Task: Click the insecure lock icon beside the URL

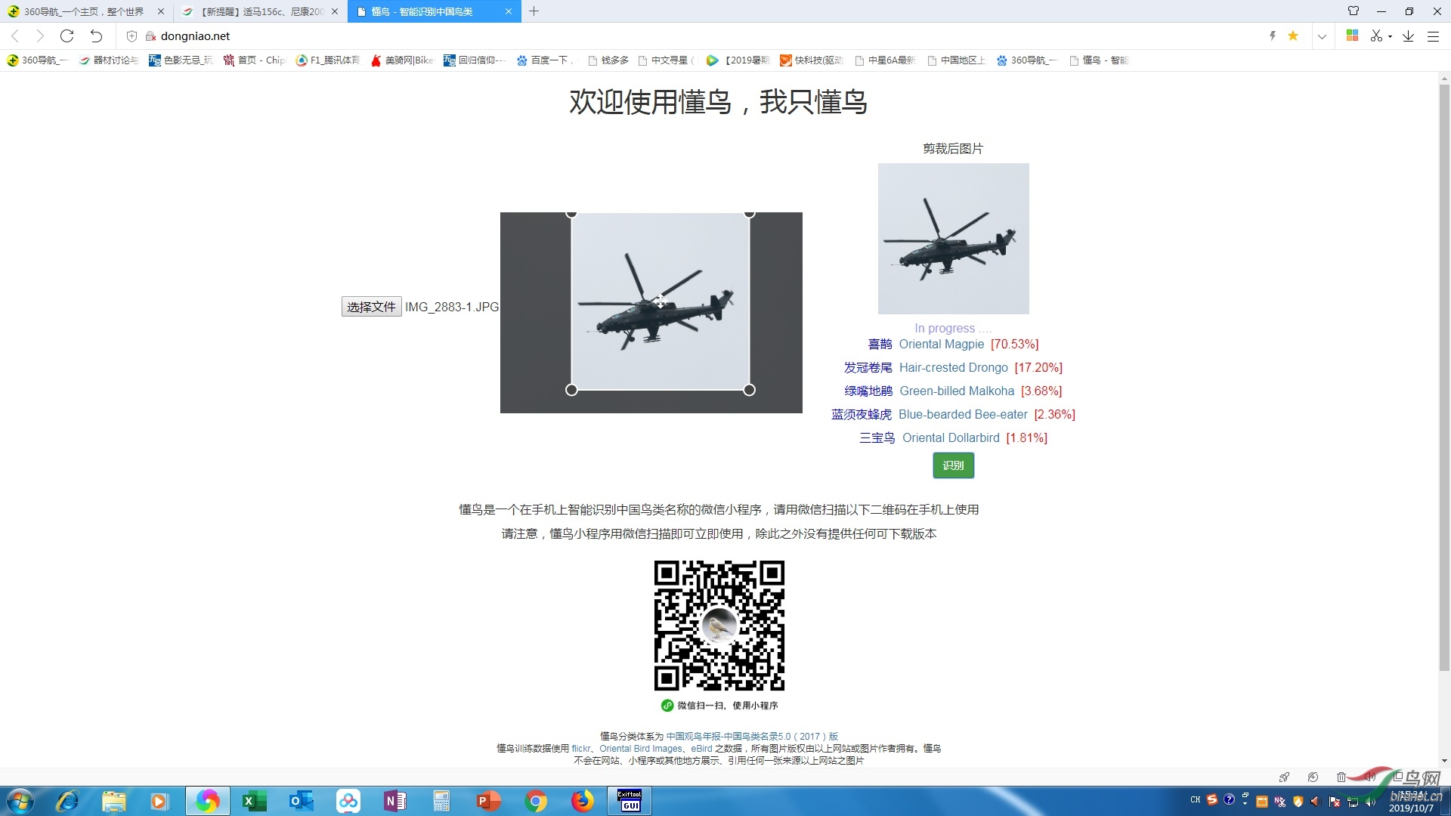Action: [x=150, y=36]
